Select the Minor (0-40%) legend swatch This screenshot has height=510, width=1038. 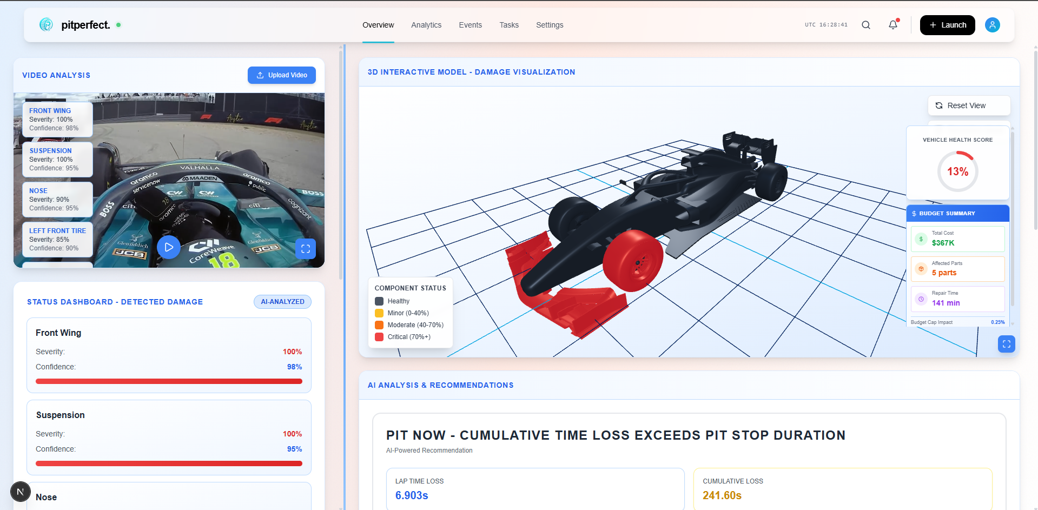point(379,313)
